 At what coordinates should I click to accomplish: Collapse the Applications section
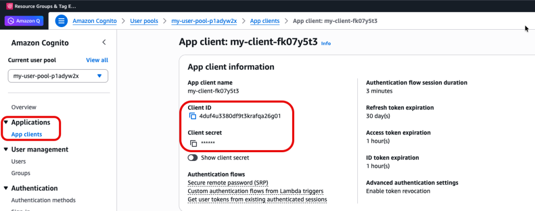(x=6, y=122)
